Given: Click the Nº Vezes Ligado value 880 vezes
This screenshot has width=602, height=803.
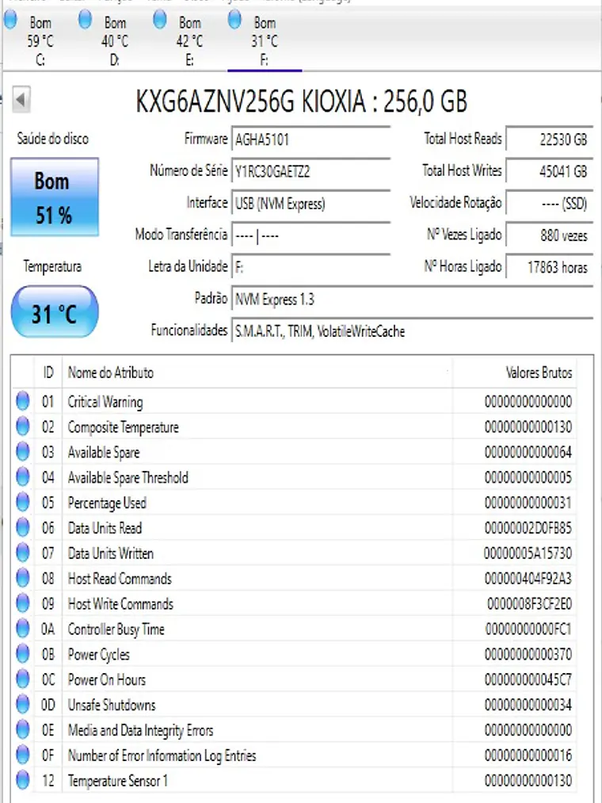Looking at the screenshot, I should 549,235.
